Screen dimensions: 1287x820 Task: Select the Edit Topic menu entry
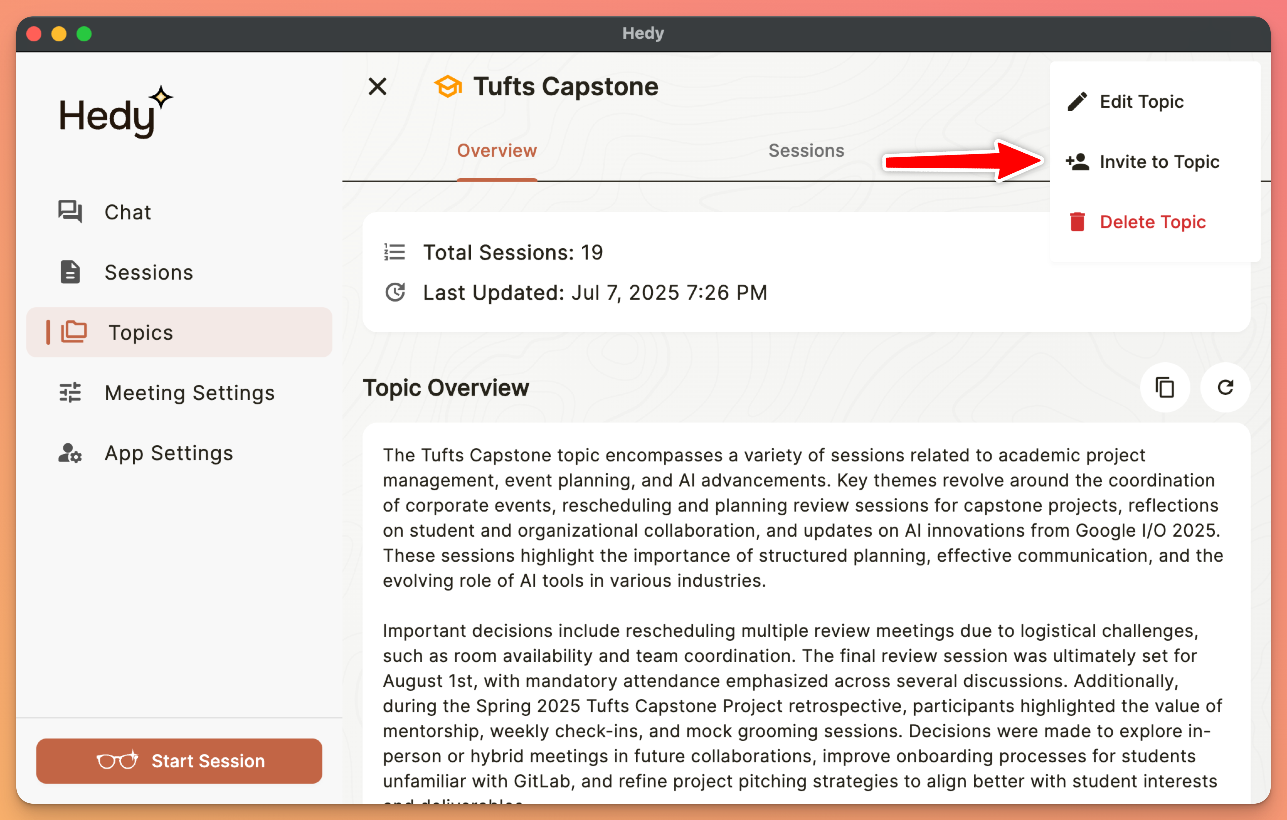[x=1141, y=102]
